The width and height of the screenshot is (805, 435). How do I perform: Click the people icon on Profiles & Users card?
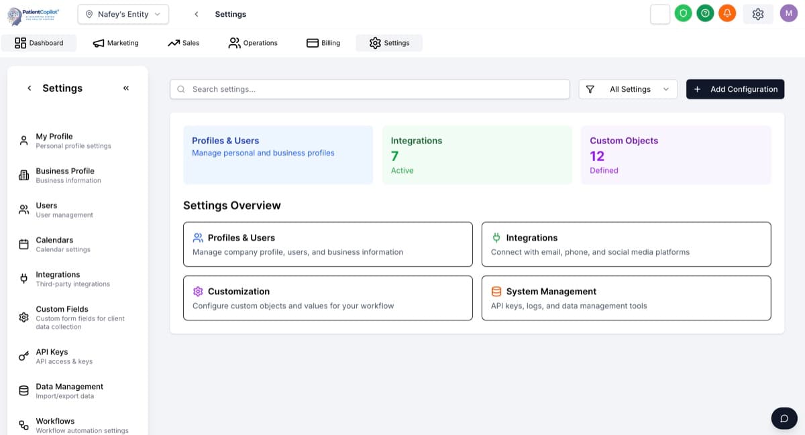[198, 237]
